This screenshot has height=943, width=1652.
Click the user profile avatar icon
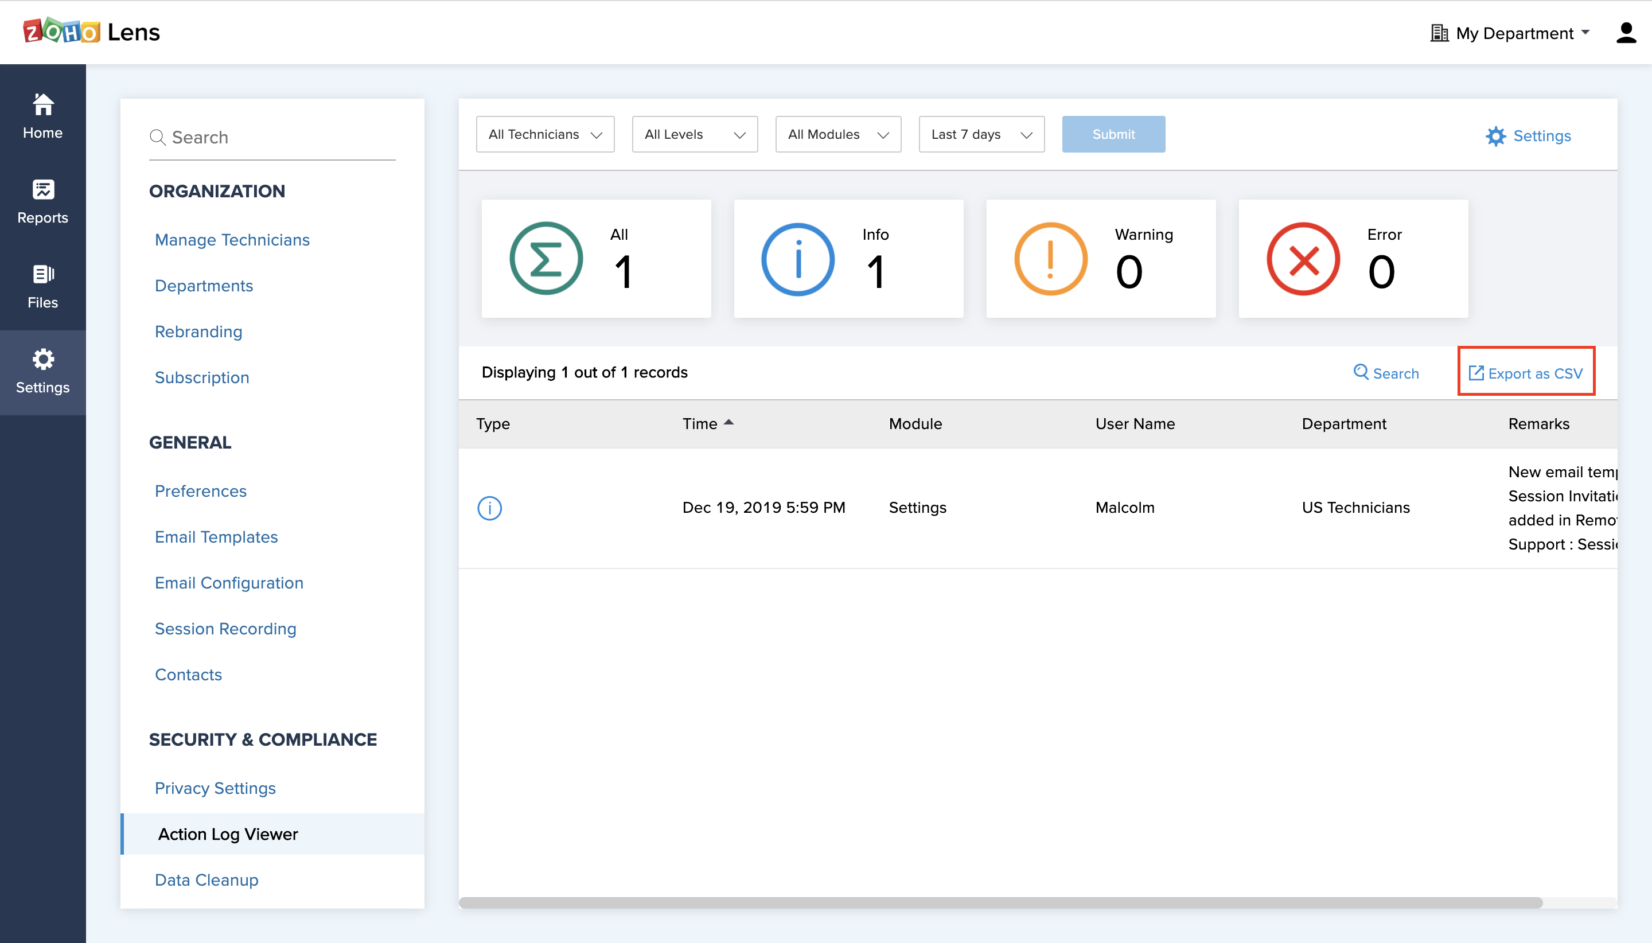coord(1626,33)
